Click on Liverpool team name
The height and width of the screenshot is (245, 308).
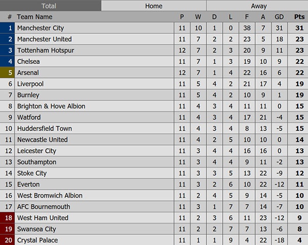(30, 84)
